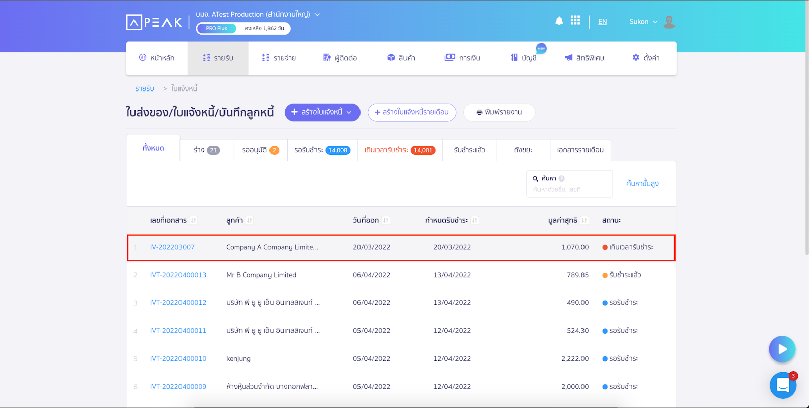Image resolution: width=809 pixels, height=408 pixels.
Task: Click the PEAK logo
Action: [x=154, y=22]
